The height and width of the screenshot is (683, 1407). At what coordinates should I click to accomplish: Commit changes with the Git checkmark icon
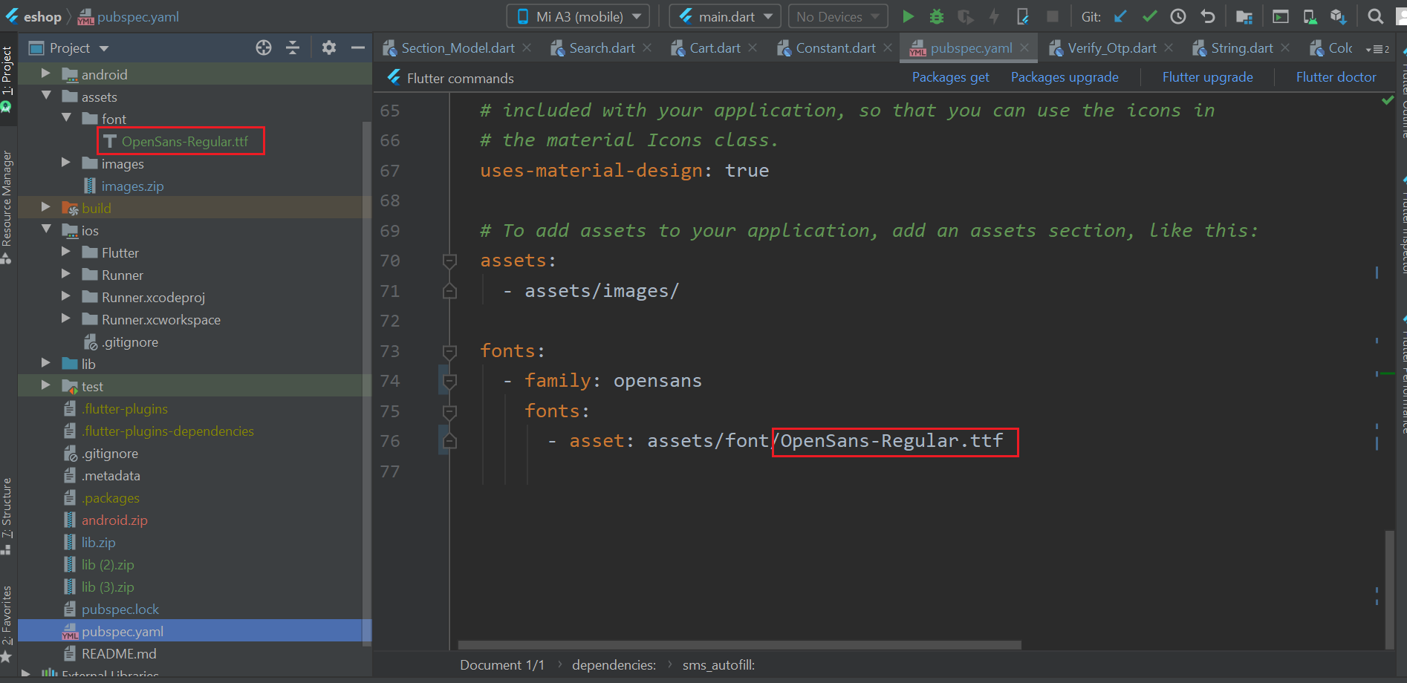click(1149, 16)
